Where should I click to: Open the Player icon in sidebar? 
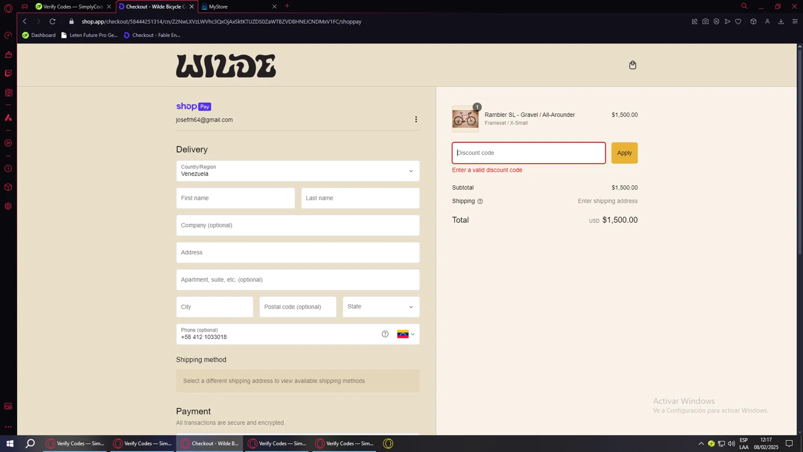8,143
